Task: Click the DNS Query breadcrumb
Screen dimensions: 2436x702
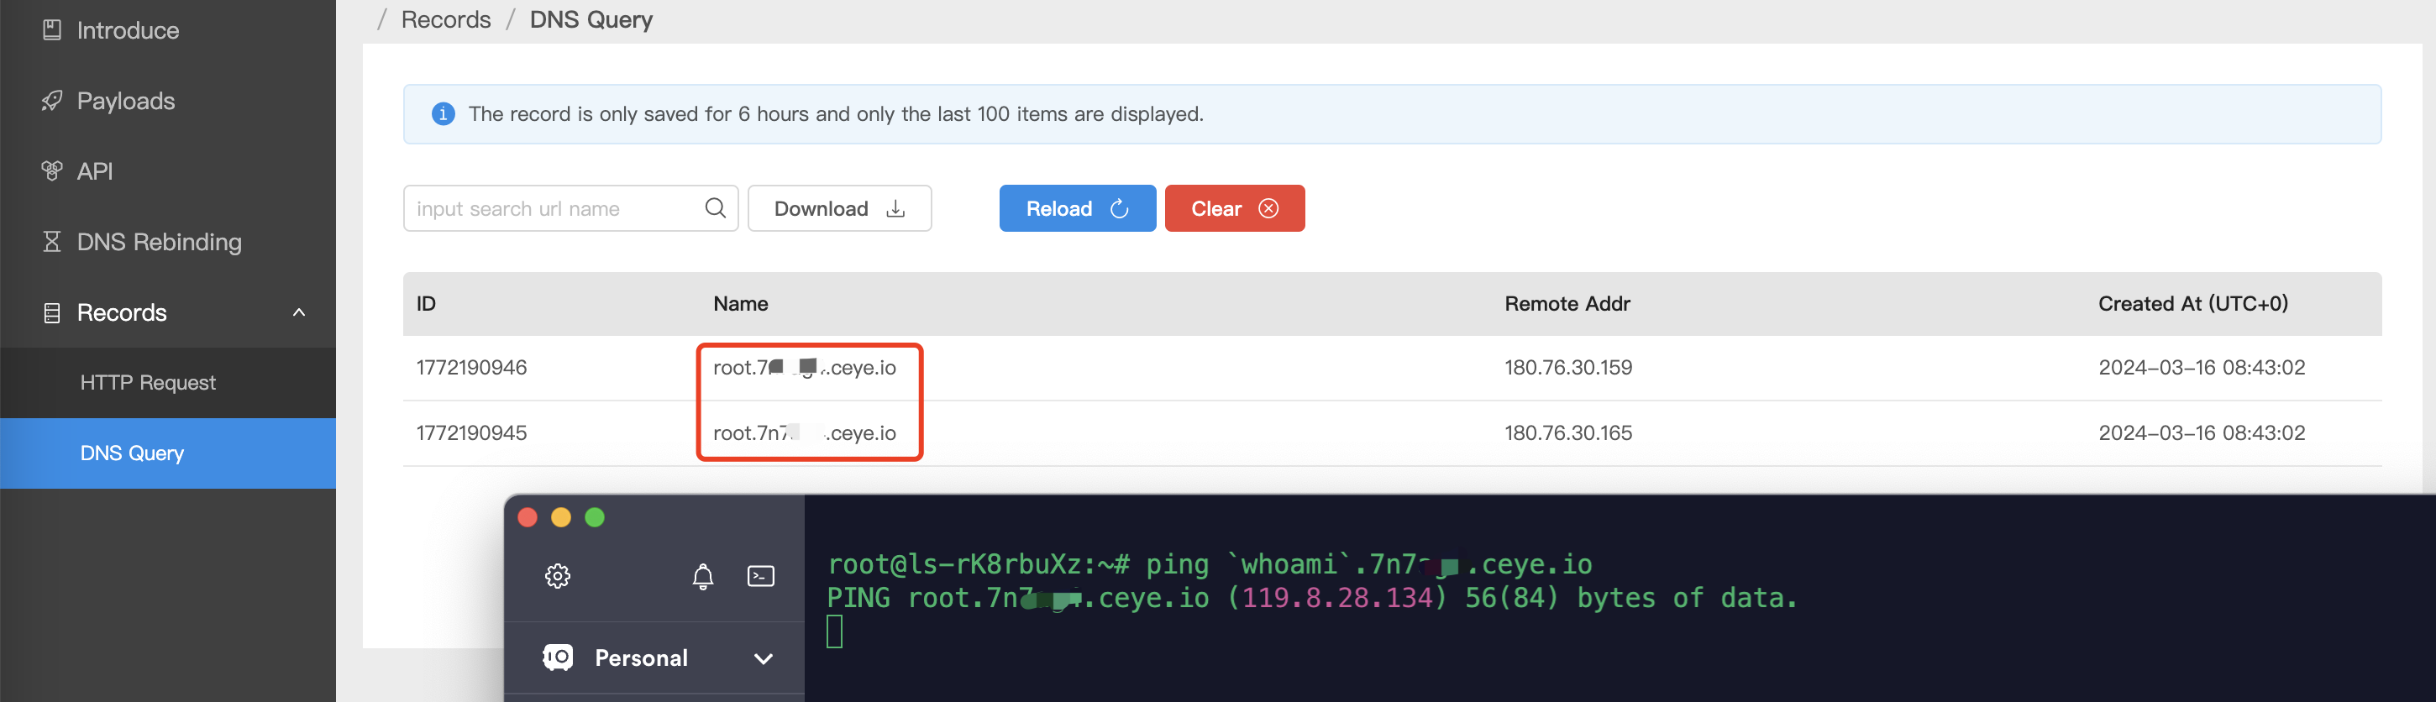Action: [591, 20]
